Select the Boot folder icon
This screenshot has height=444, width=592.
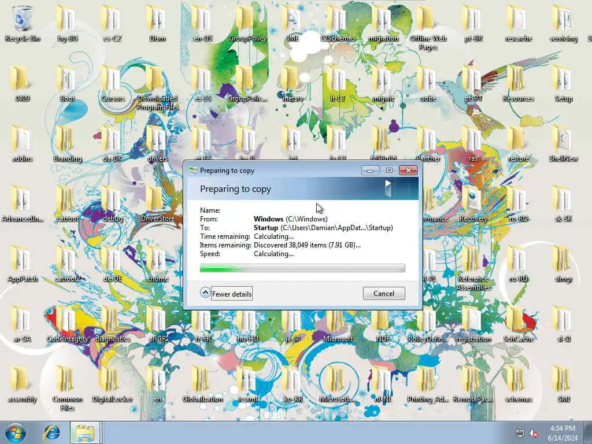tap(67, 83)
